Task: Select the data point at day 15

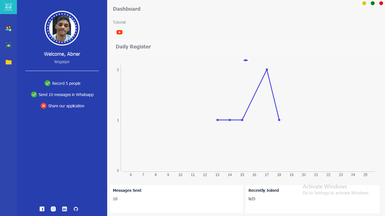Action: coord(242,120)
